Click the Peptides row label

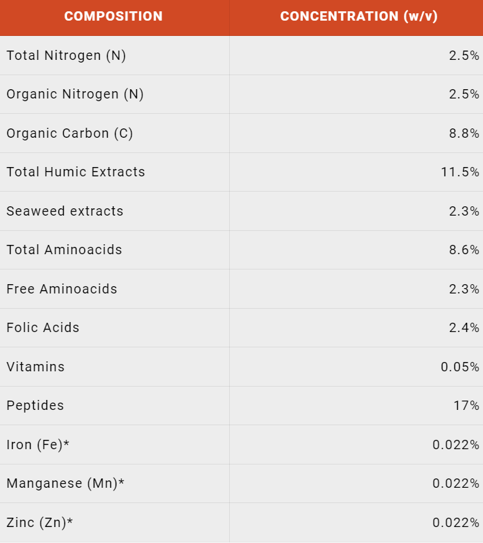[35, 405]
